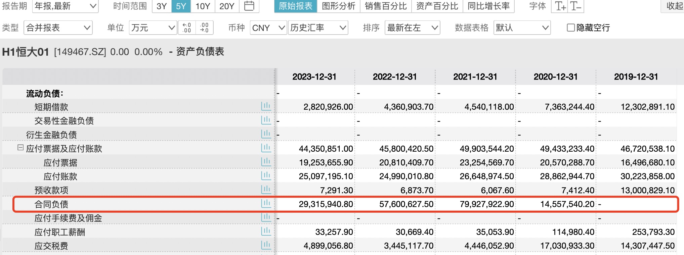The width and height of the screenshot is (684, 255).
Task: Switch to the 图形分析 tab
Action: coord(338,6)
